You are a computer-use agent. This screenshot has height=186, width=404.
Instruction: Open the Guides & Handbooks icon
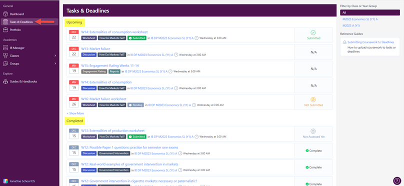[5, 81]
